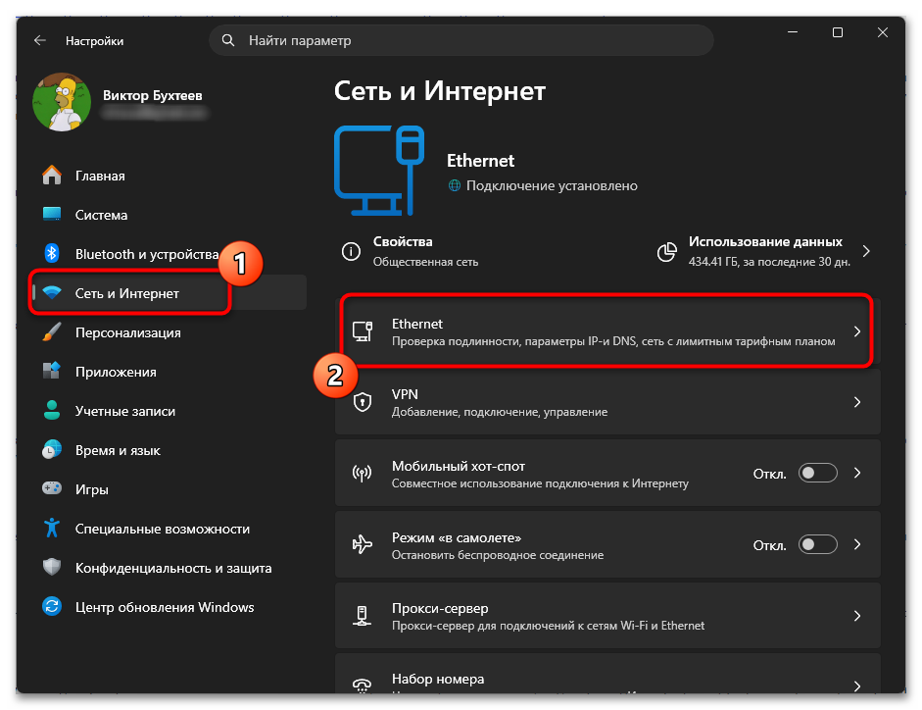Open Конфиденциальность и защита section
This screenshot has height=710, width=922.
170,568
